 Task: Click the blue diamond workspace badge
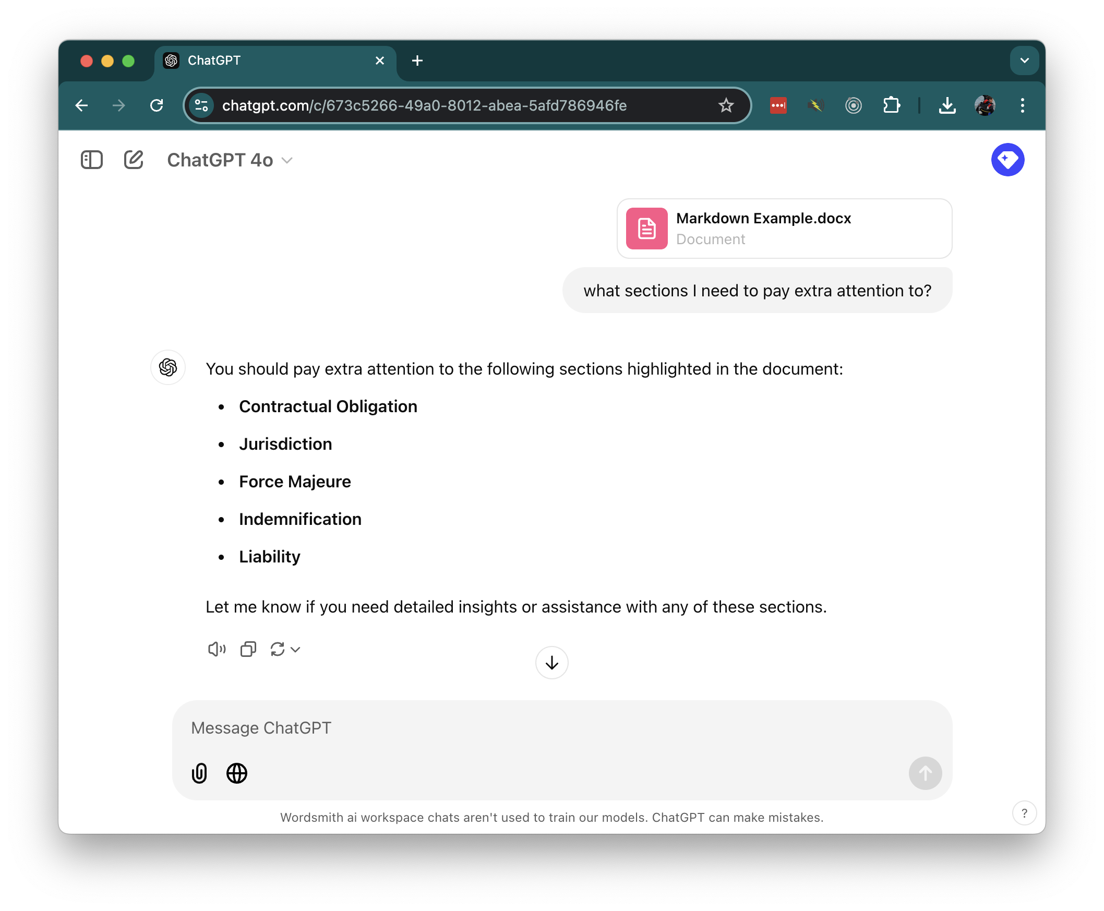coord(1007,160)
